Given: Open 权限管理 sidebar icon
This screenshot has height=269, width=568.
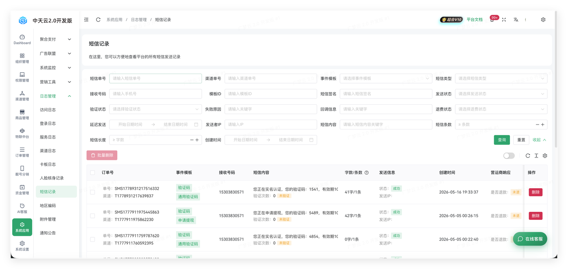Looking at the screenshot, I should [x=22, y=77].
